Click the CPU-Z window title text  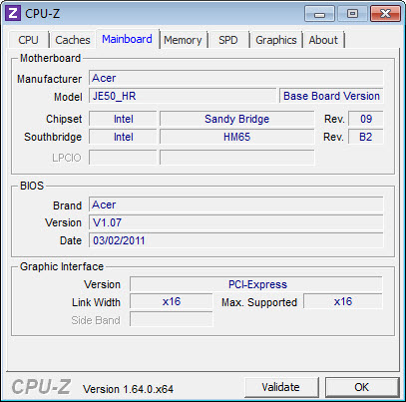pos(43,14)
